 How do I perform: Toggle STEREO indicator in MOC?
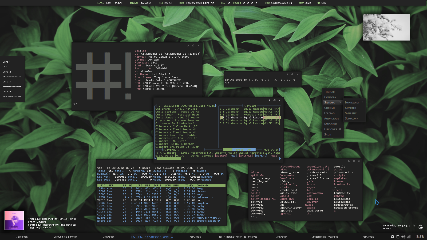click(221, 156)
